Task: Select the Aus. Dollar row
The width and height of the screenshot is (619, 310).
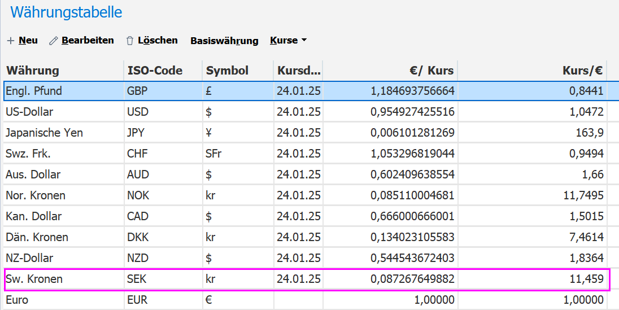Action: point(33,174)
